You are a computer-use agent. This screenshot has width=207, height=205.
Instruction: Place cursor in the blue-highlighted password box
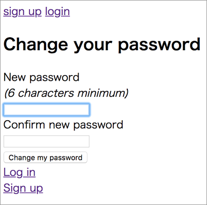[47, 110]
